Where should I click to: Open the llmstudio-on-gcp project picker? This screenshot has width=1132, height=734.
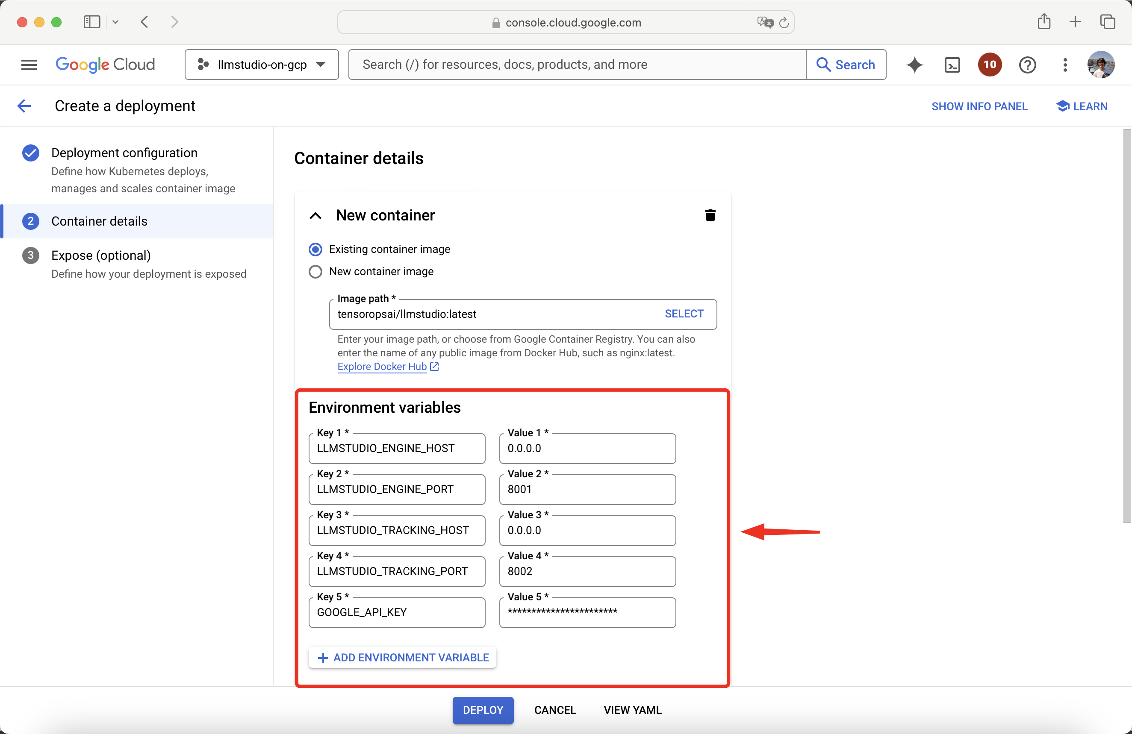coord(262,65)
